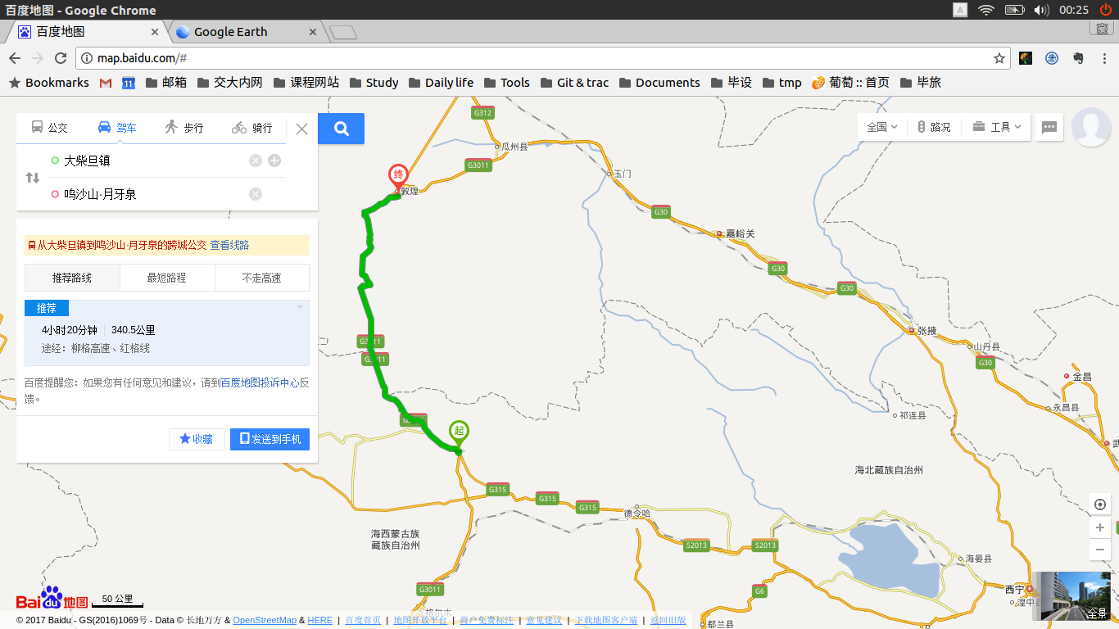This screenshot has width=1119, height=629.
Task: Clear the 大柴旦镇 start point field
Action: (256, 161)
